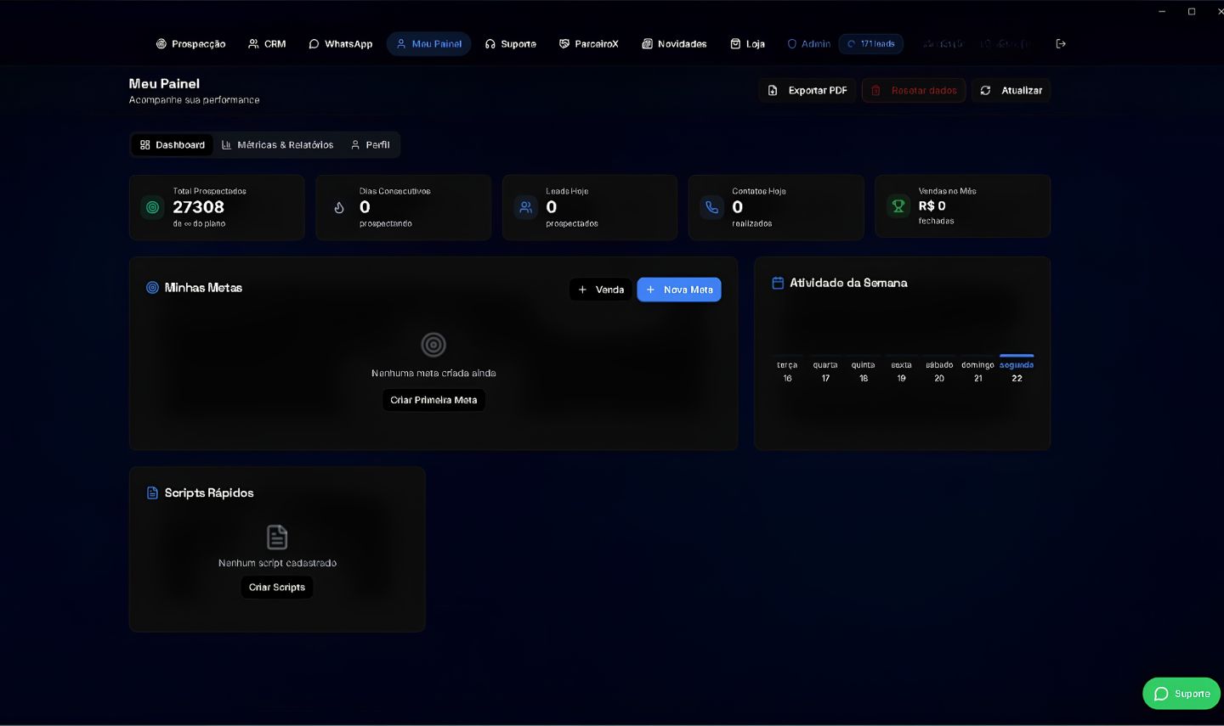Open the Novidades section

(674, 44)
